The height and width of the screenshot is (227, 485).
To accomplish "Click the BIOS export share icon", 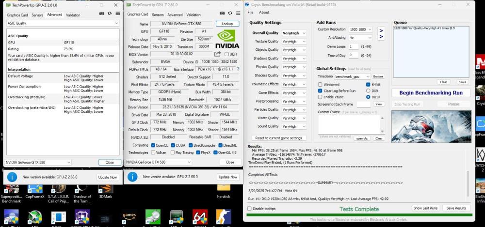I will pos(217,54).
